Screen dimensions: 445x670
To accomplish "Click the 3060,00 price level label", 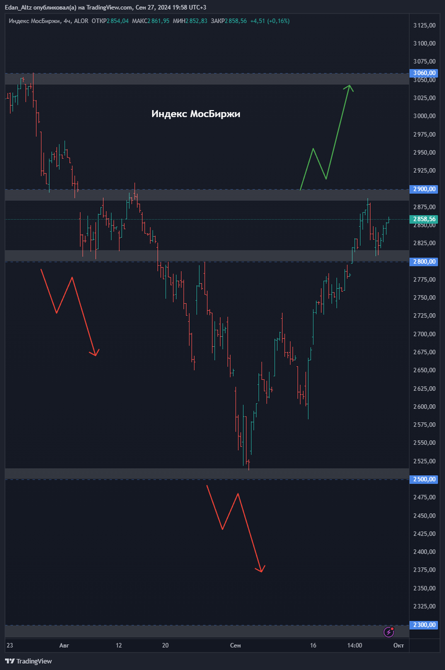I will (423, 73).
